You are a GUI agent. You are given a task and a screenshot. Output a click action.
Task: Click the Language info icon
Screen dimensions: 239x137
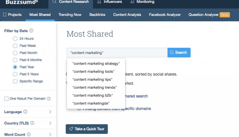point(25,112)
